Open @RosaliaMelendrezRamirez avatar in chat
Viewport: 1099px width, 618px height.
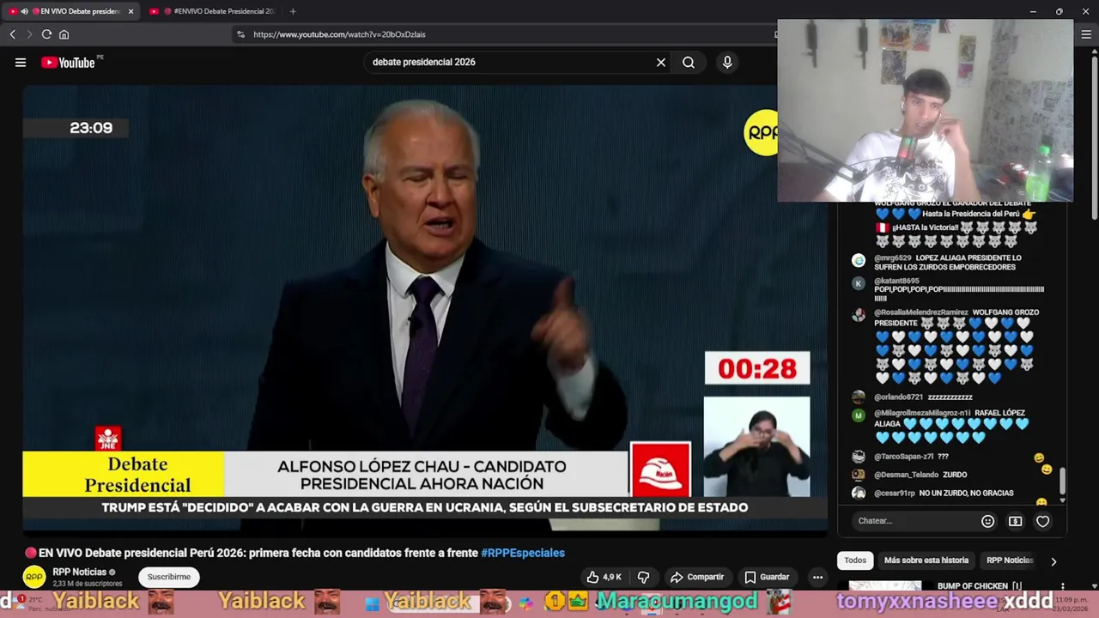[859, 315]
